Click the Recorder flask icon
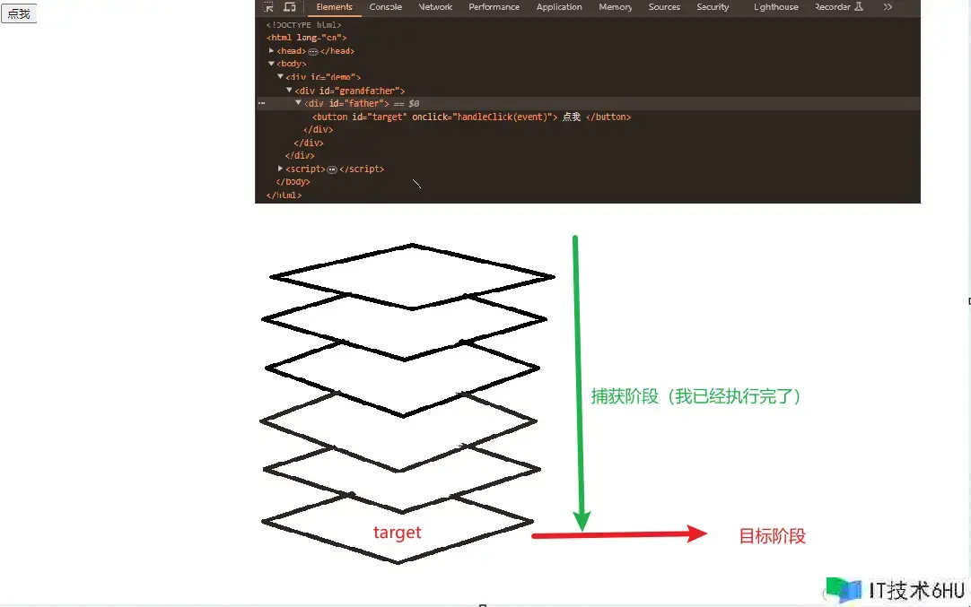 858,7
